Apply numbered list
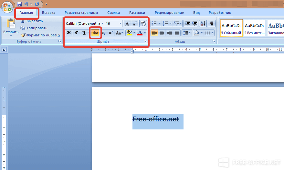 (165, 24)
